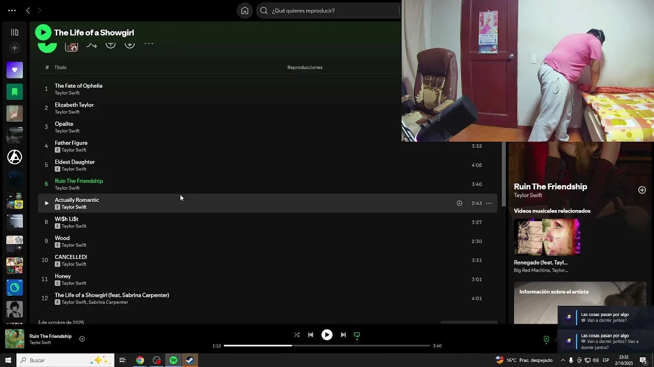Image resolution: width=654 pixels, height=367 pixels.
Task: Skip to previous track
Action: tap(311, 335)
